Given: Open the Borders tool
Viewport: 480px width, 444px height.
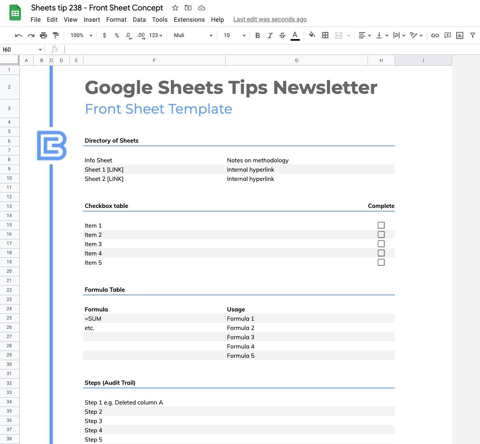Looking at the screenshot, I should 325,35.
